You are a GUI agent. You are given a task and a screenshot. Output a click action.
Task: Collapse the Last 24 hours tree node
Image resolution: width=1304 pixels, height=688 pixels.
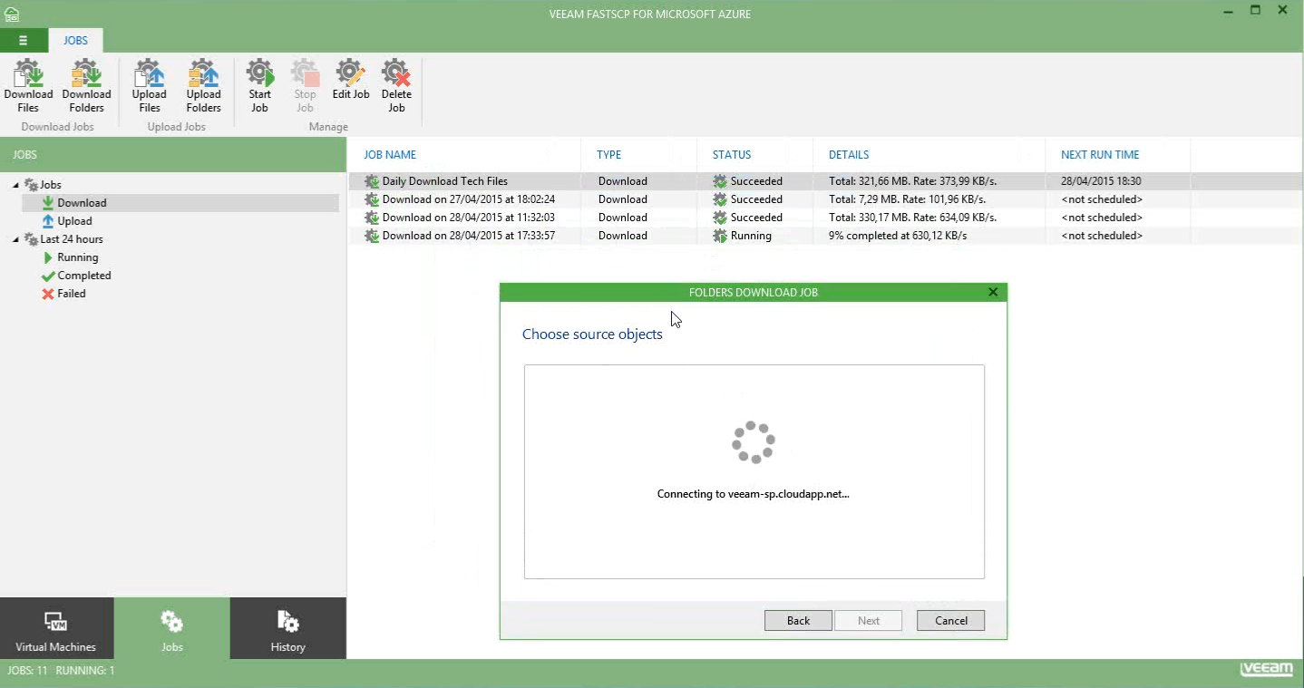pos(15,239)
